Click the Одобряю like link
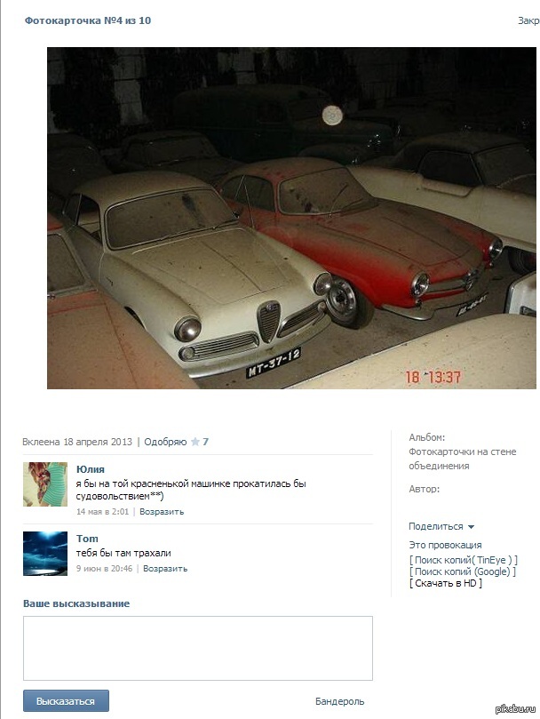The height and width of the screenshot is (719, 540). tap(165, 442)
